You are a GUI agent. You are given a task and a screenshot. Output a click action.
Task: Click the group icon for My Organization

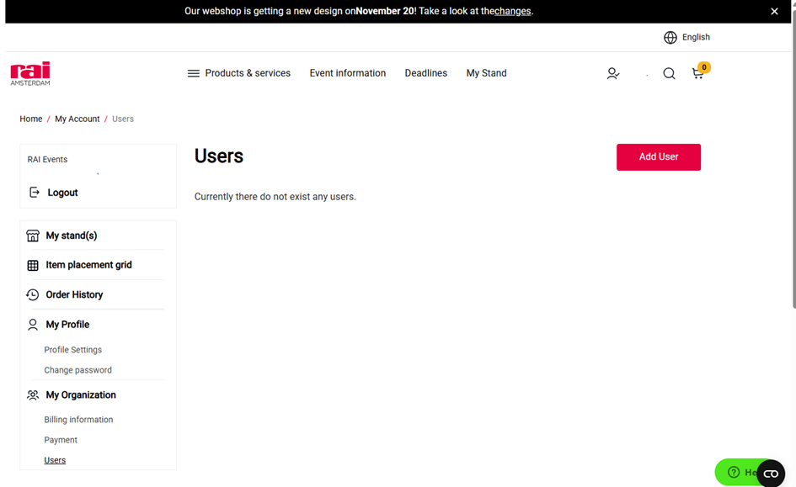[x=33, y=394]
